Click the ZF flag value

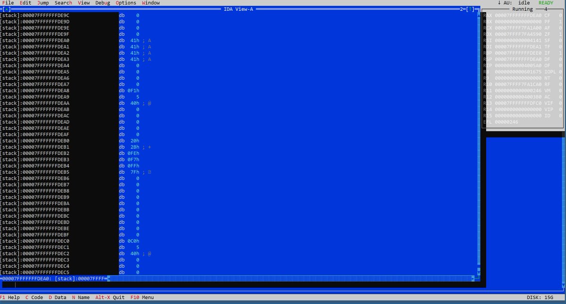pos(560,34)
